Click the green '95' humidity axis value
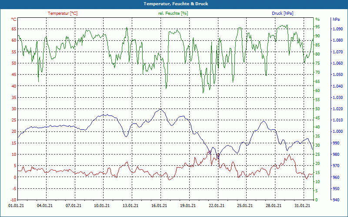The image size is (348, 217). point(318,27)
